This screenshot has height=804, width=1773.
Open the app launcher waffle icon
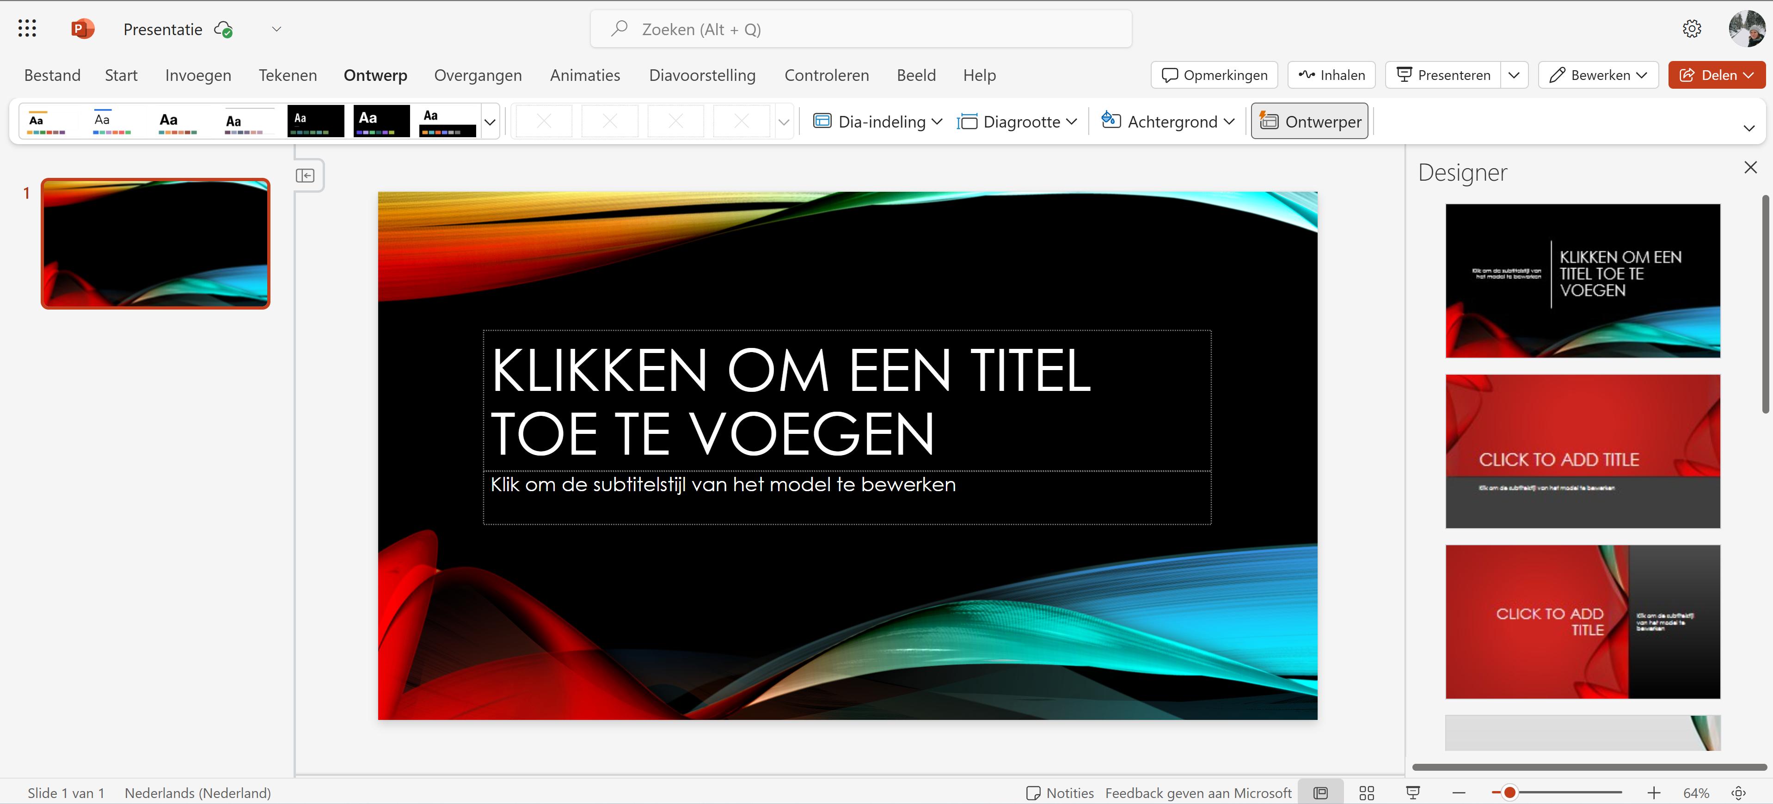click(x=27, y=28)
